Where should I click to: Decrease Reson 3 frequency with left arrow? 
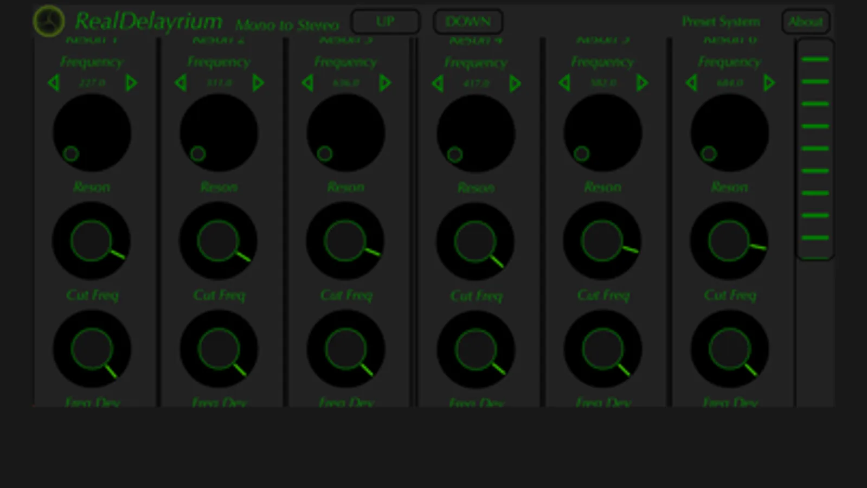click(x=307, y=83)
